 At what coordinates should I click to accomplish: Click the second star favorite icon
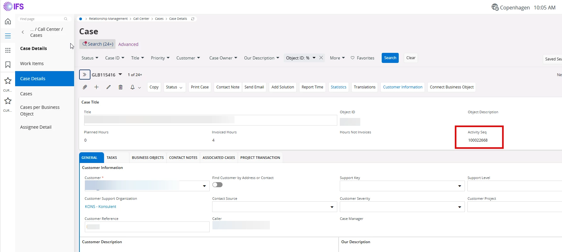8,101
